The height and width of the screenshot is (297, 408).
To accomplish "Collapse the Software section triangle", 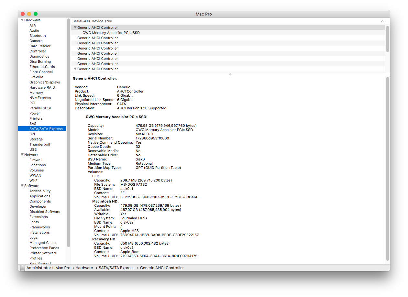I will (22, 186).
